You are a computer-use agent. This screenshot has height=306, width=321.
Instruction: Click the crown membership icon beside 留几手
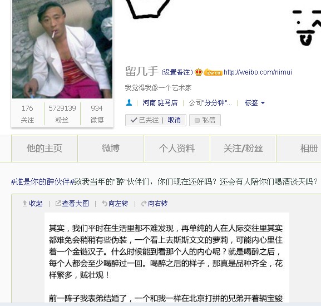[199, 72]
